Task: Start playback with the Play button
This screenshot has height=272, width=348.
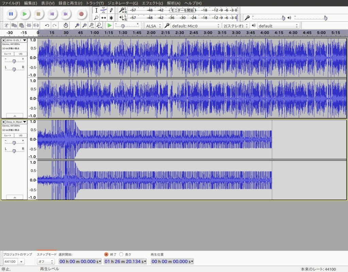Action: coord(24,14)
